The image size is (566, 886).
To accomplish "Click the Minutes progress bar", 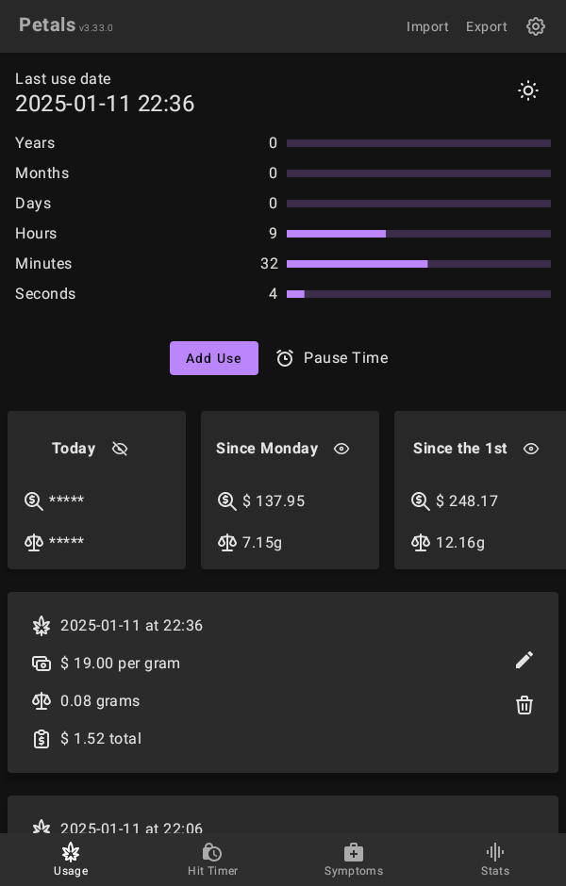I will [x=418, y=264].
